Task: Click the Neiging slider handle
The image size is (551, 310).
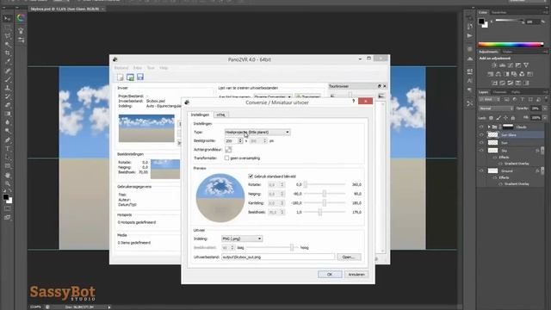Action: tap(325, 194)
